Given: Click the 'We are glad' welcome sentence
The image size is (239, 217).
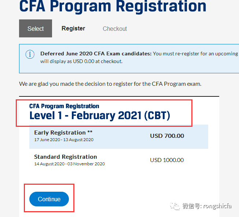Looking at the screenshot, I should point(110,84).
